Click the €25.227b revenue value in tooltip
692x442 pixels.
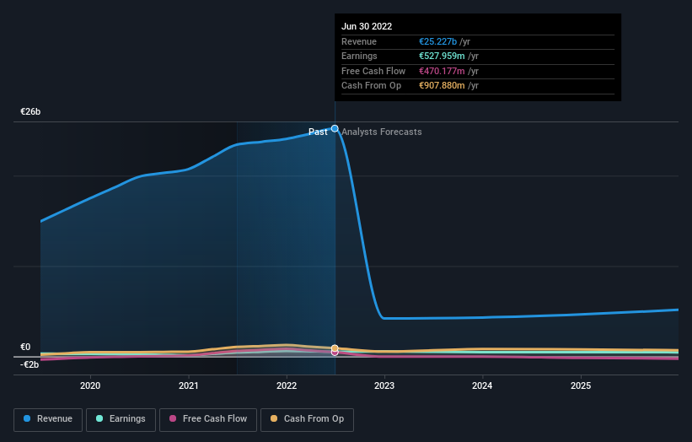click(x=437, y=41)
